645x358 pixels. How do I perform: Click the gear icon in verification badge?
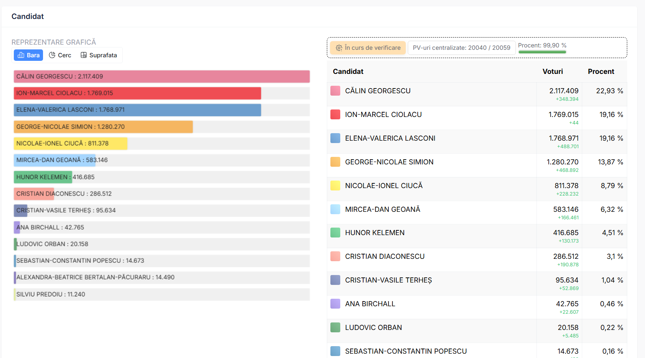pos(339,48)
